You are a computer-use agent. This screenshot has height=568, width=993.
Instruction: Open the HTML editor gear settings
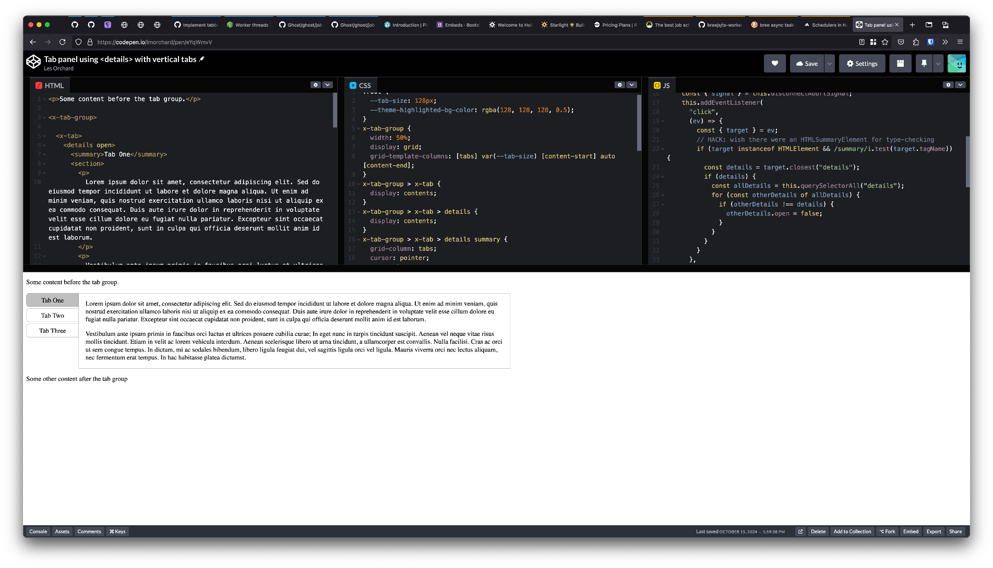point(315,85)
